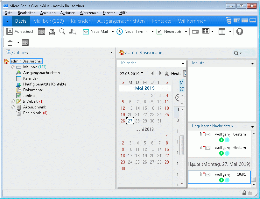Screen dimensions: 260x199
Task: Open the Jobliste panel dropdown menu
Action: pyautogui.click(x=252, y=63)
